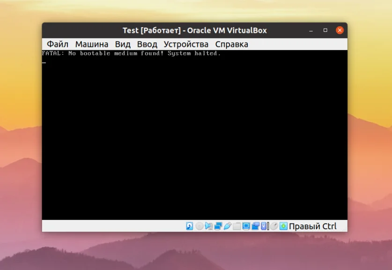Open the Файл menu

[57, 44]
